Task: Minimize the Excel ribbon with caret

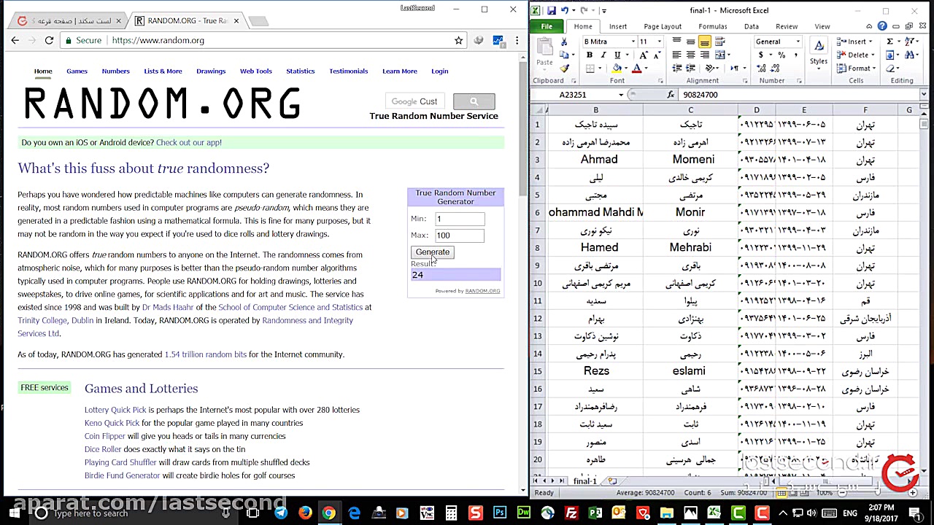Action: (871, 26)
